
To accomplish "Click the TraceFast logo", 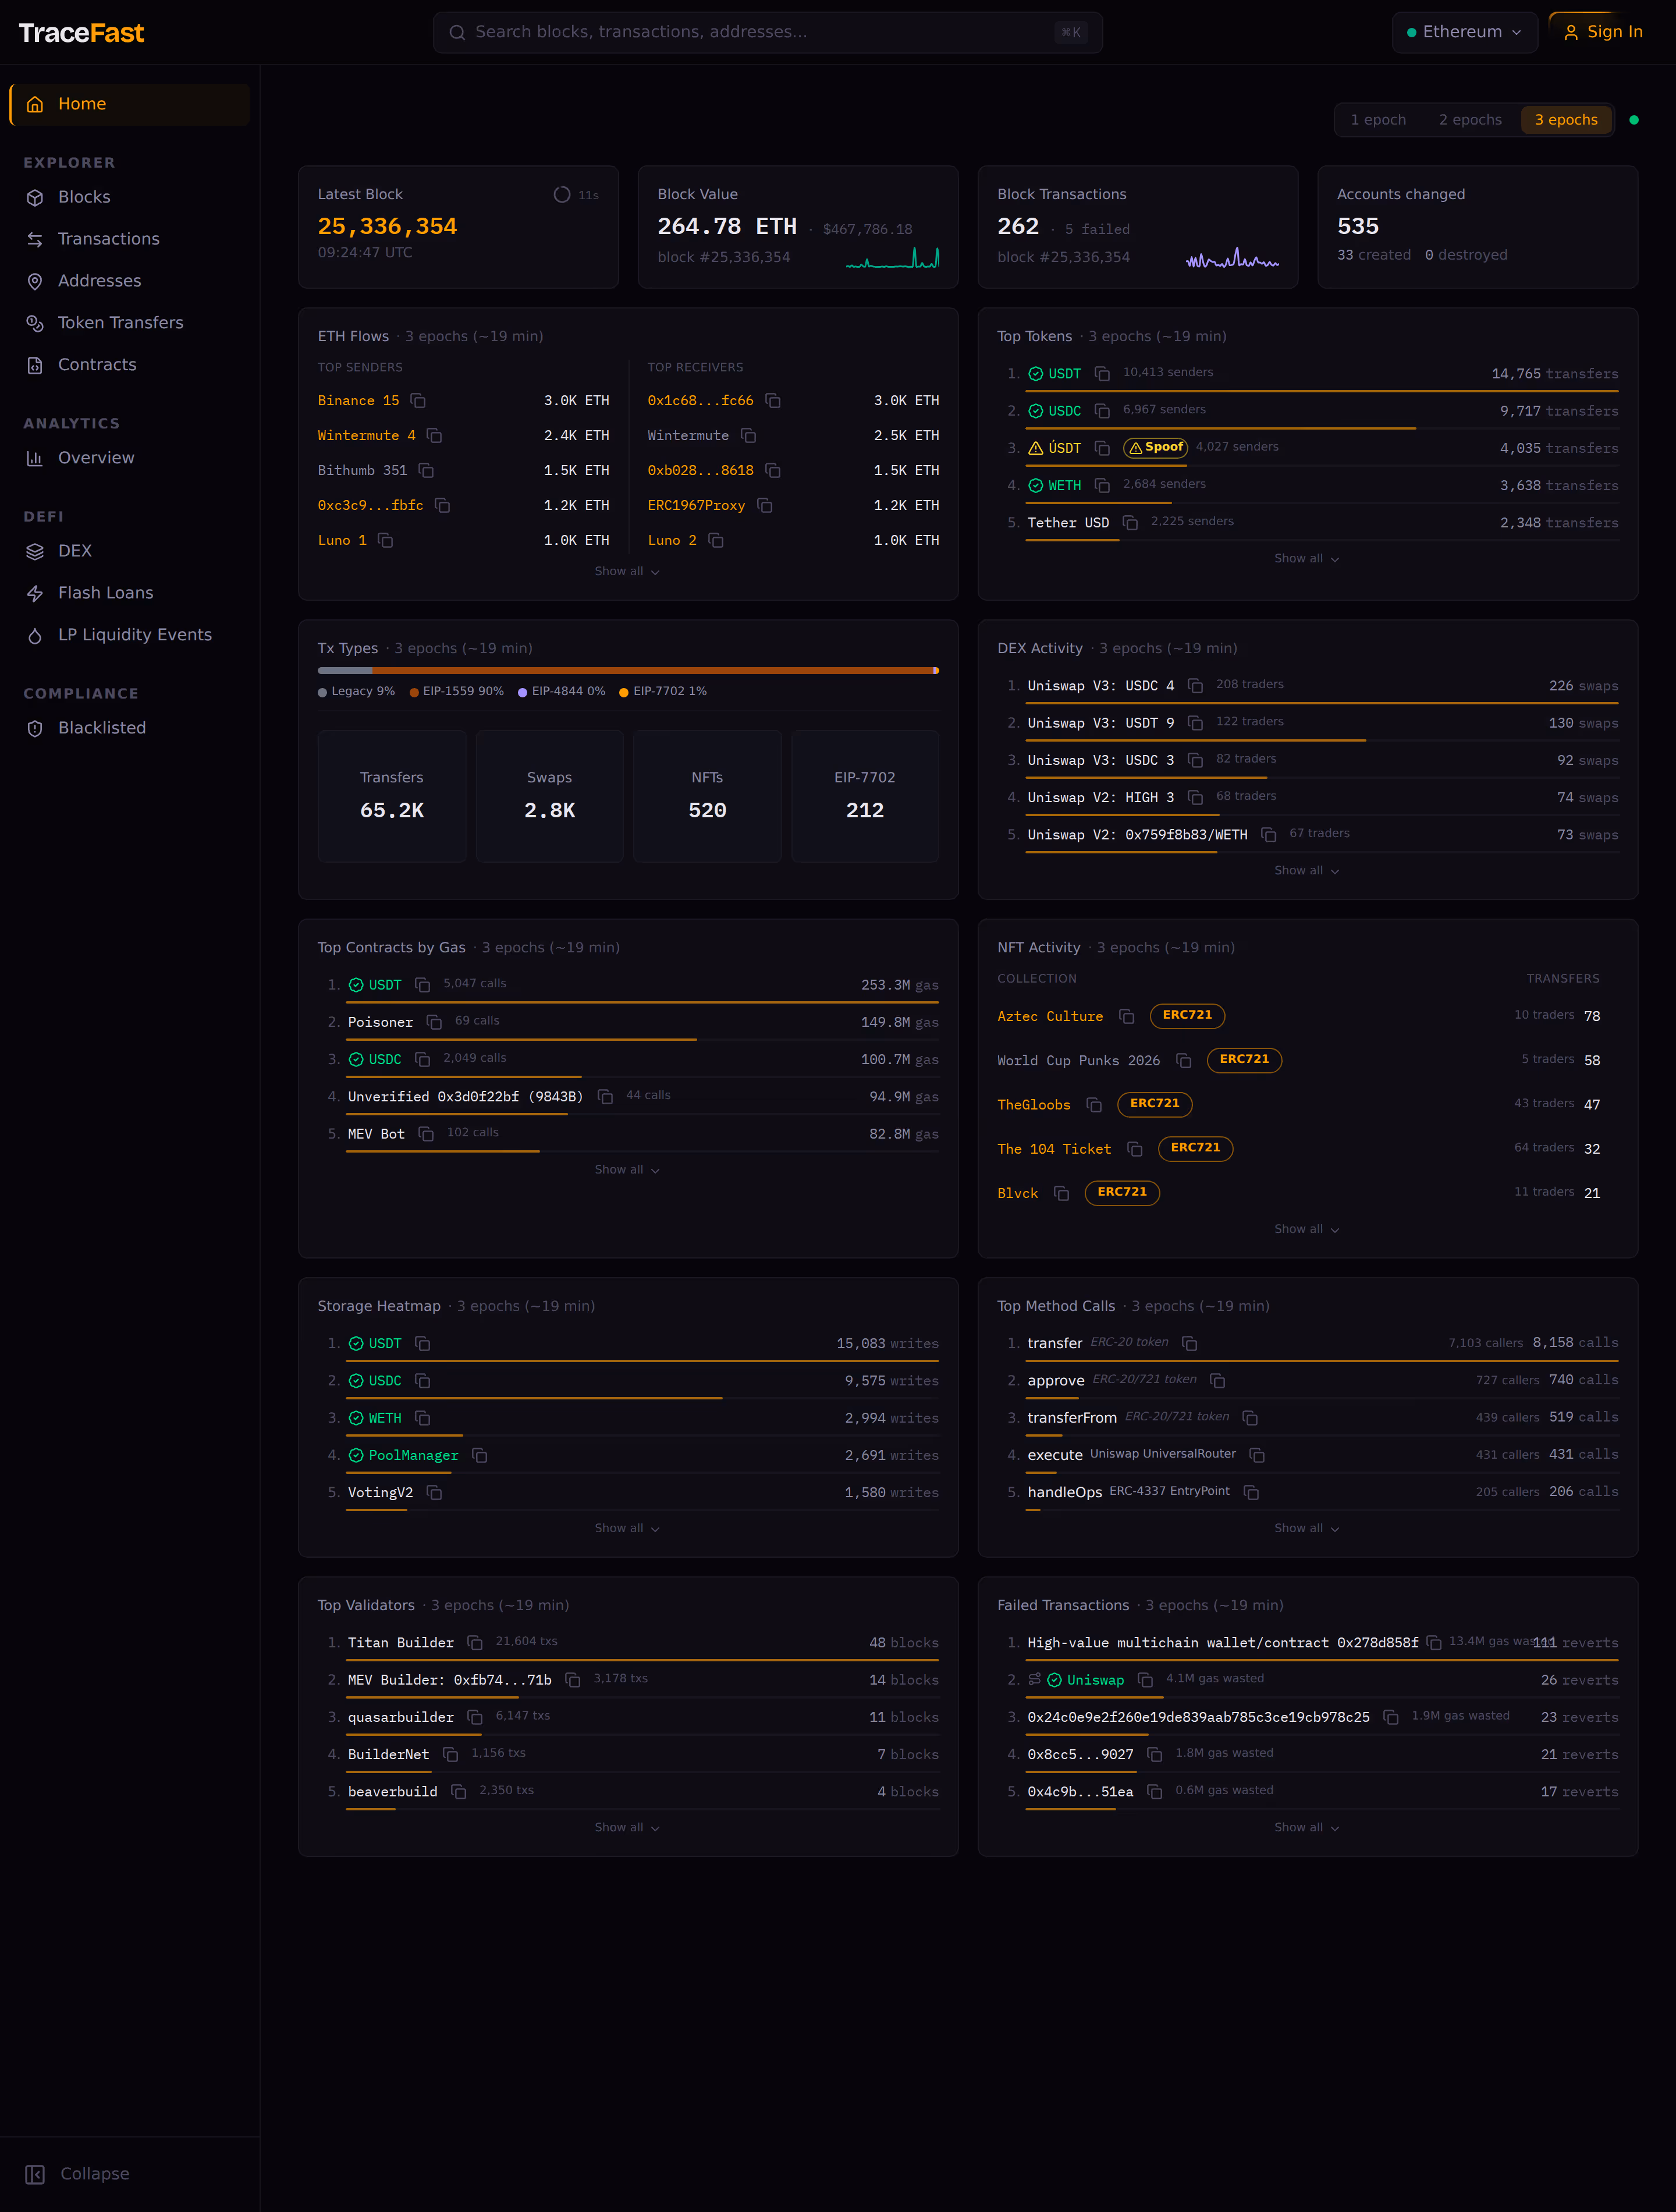I will (x=81, y=33).
